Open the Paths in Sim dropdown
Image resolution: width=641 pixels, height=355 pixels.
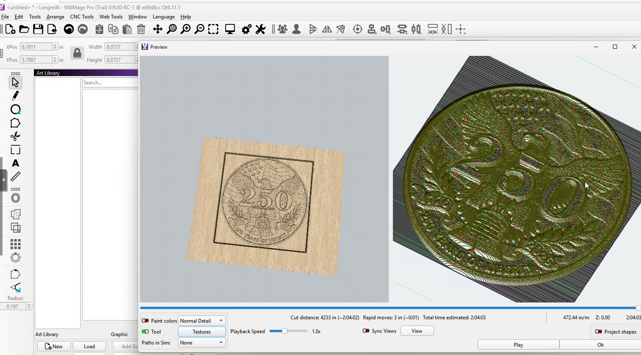pos(202,343)
